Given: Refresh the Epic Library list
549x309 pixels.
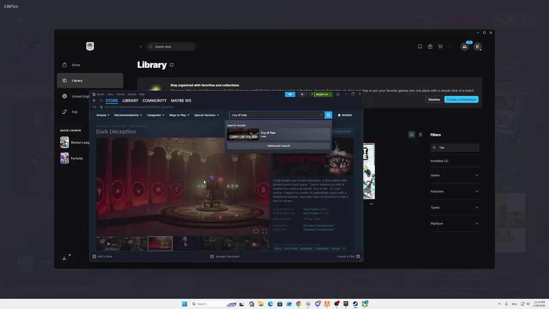Looking at the screenshot, I should tap(172, 65).
